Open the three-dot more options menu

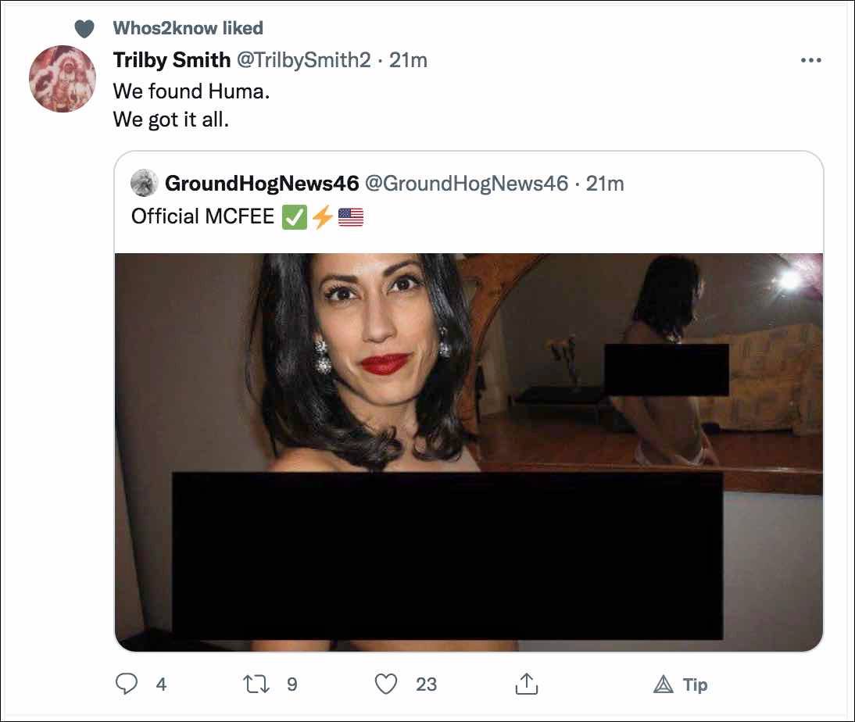811,60
